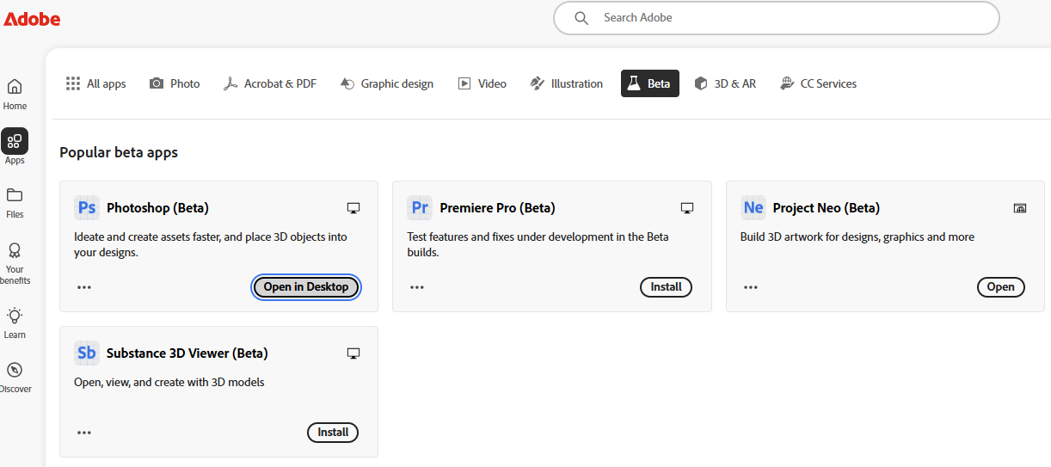
Task: Open Premiere Pro (Beta) more options menu
Action: click(417, 287)
